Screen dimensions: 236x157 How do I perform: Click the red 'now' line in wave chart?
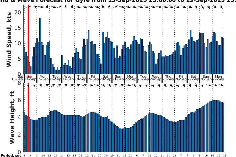coord(28,117)
